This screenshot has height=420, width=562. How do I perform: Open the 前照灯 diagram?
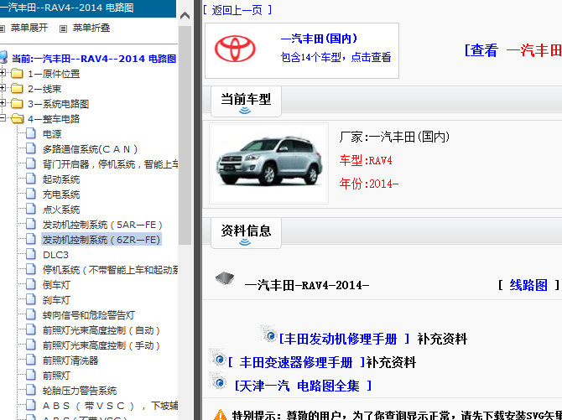coord(56,376)
